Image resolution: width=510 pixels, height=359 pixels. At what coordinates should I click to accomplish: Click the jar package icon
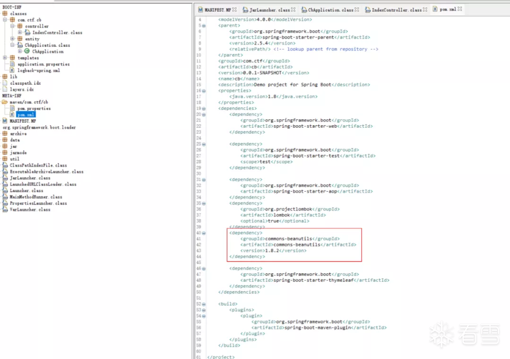(5, 147)
